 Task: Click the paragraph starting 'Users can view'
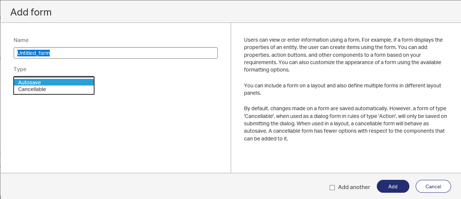tap(343, 55)
